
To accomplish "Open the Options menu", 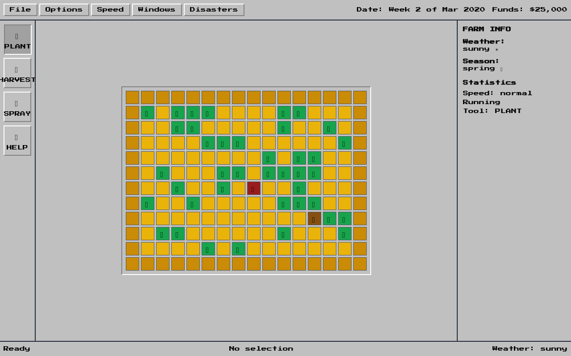I will tap(64, 10).
